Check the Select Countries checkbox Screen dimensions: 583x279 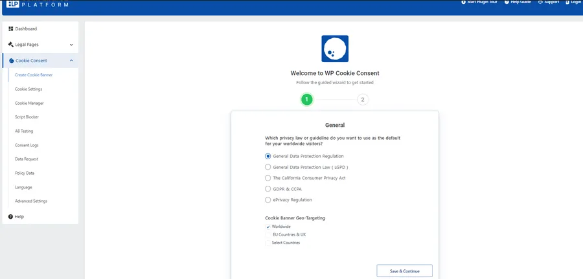click(x=268, y=243)
